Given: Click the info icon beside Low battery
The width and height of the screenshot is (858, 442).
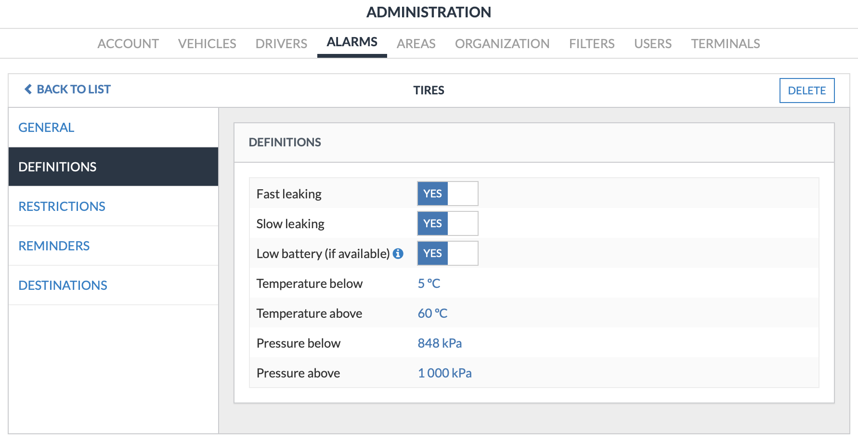Looking at the screenshot, I should point(398,254).
